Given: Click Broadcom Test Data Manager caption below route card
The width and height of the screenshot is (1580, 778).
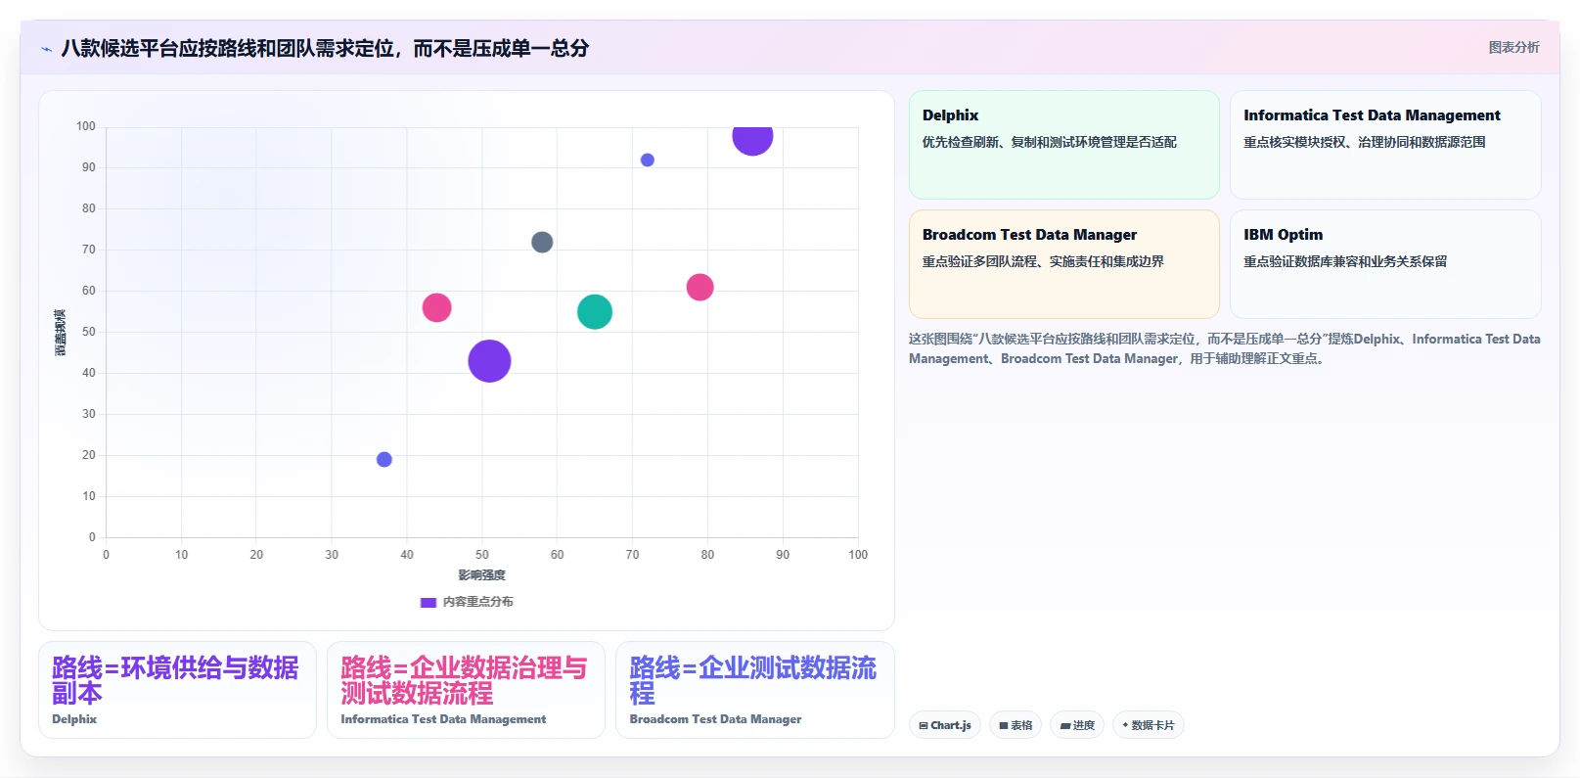Looking at the screenshot, I should pos(715,719).
